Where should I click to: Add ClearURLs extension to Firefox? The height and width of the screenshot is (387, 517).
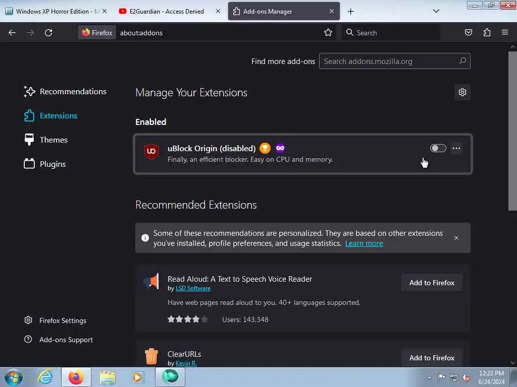point(432,358)
